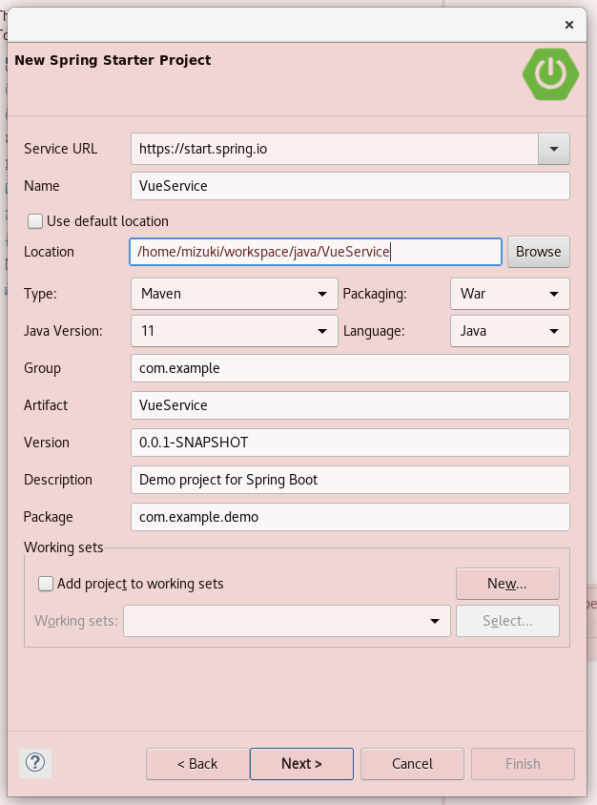Click the help question mark icon
The height and width of the screenshot is (805, 597).
click(x=35, y=763)
